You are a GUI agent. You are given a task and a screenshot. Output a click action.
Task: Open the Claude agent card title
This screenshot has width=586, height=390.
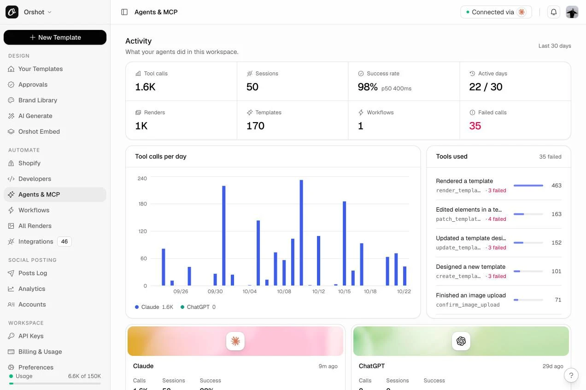143,366
